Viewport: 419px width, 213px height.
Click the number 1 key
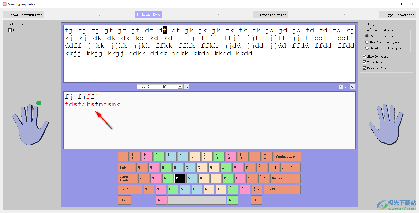135,157
